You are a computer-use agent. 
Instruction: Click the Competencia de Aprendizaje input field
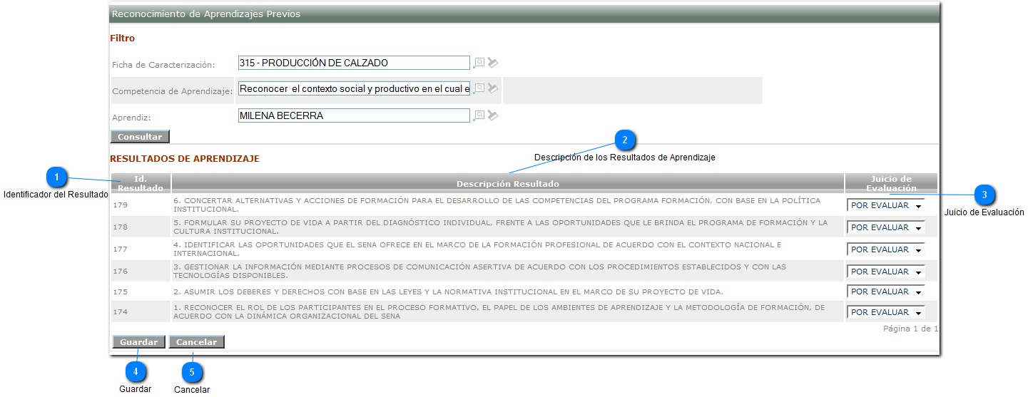[x=354, y=89]
